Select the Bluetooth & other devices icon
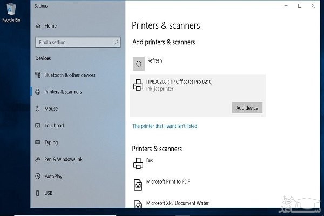This screenshot has width=324, height=216. [38, 75]
